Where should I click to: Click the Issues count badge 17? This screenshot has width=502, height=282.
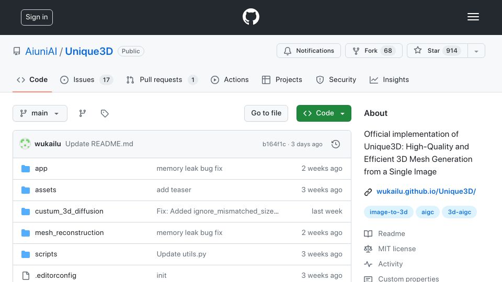click(106, 80)
